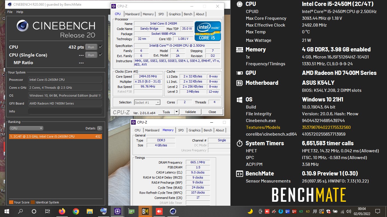The image size is (387, 217).
Task: Click Validate in CPU-Z
Action: click(x=190, y=112)
